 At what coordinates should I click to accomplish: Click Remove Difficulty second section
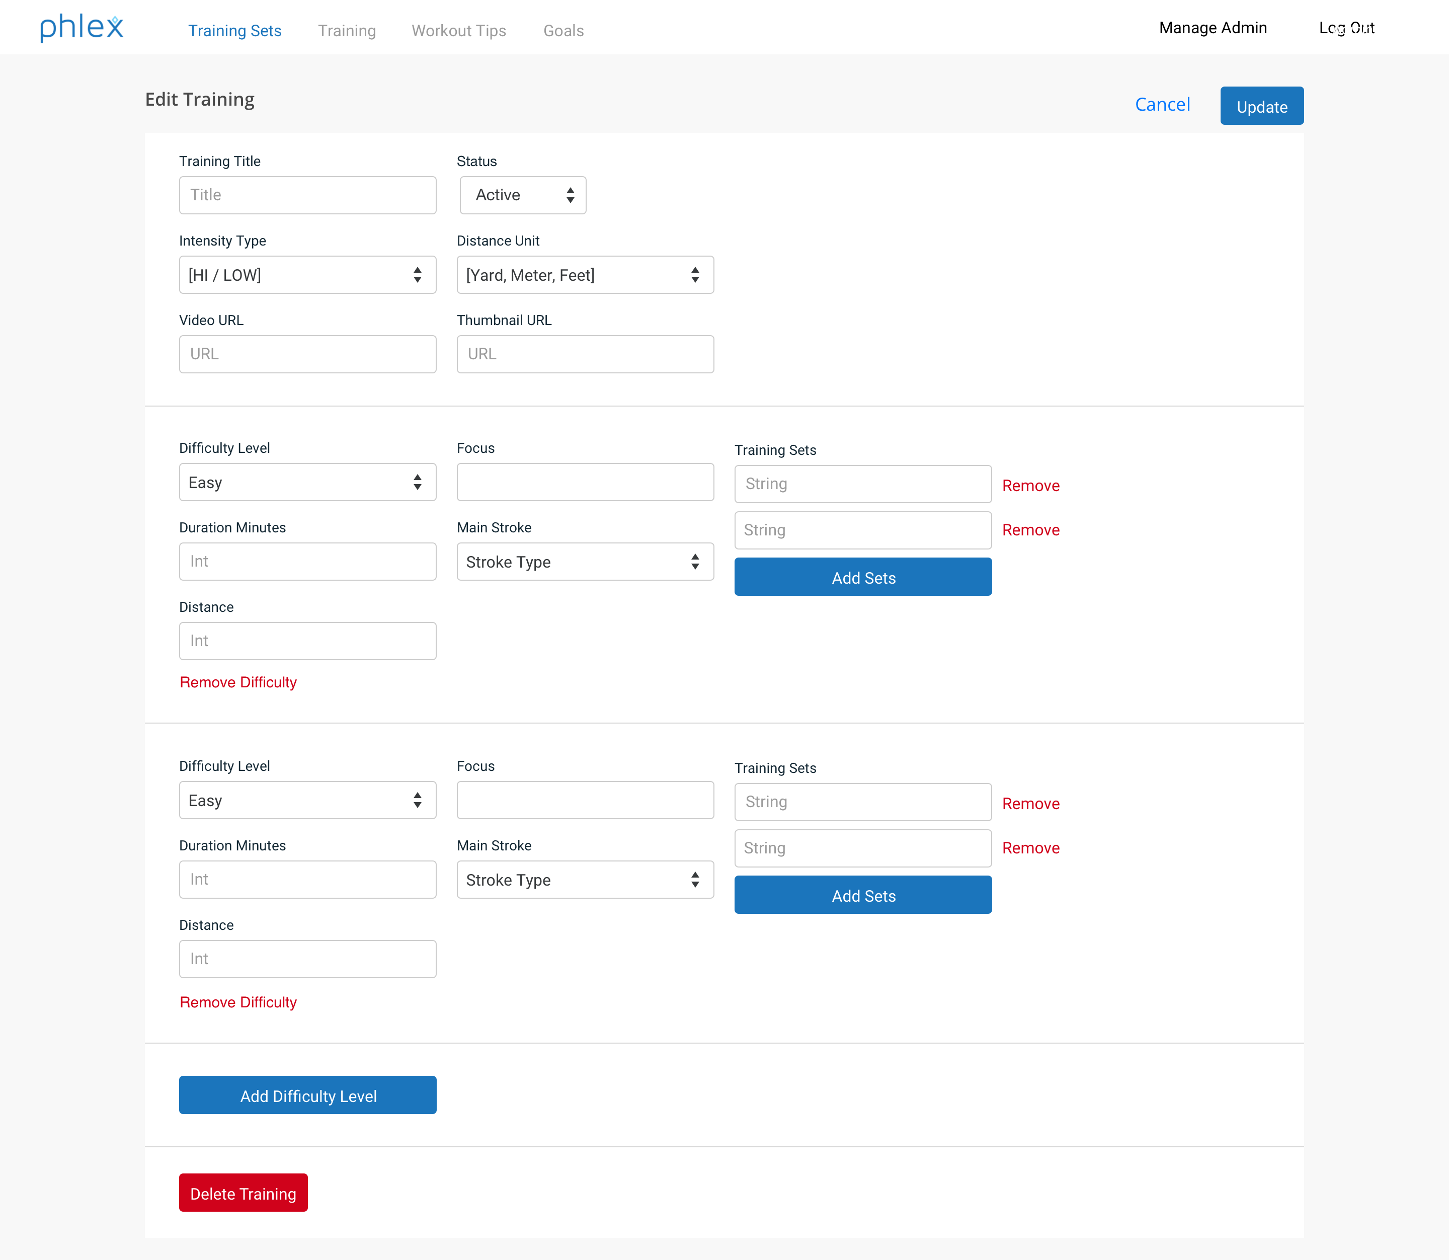(238, 1001)
